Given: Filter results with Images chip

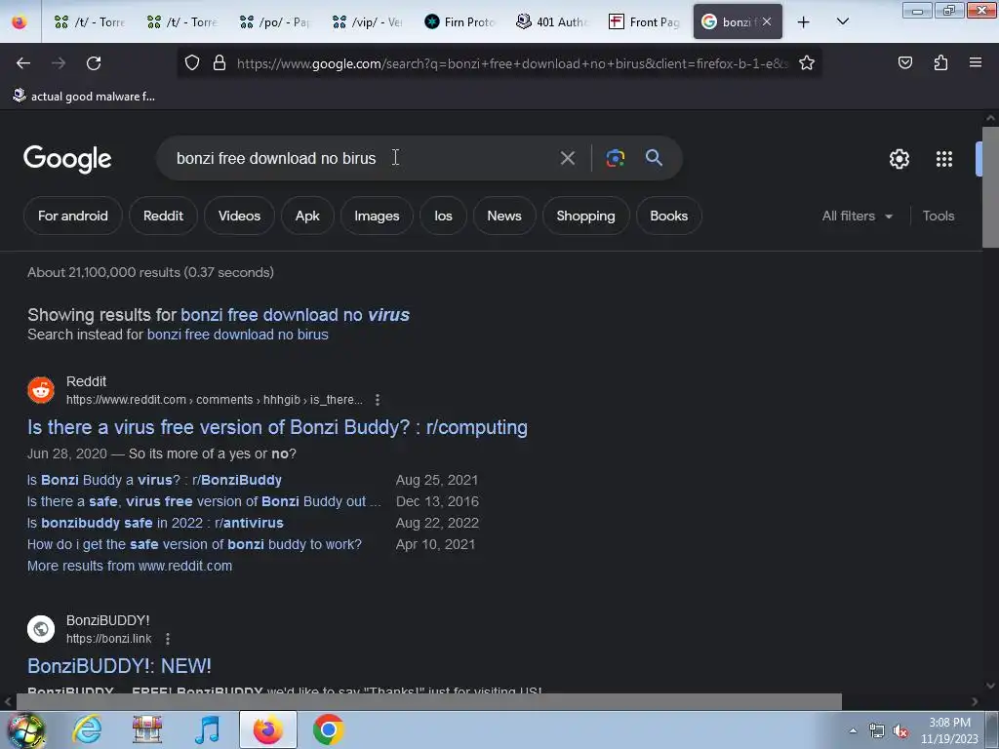Looking at the screenshot, I should coord(377,216).
